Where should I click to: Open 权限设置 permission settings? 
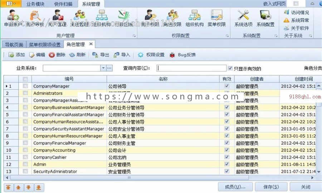pyautogui.click(x=151, y=55)
